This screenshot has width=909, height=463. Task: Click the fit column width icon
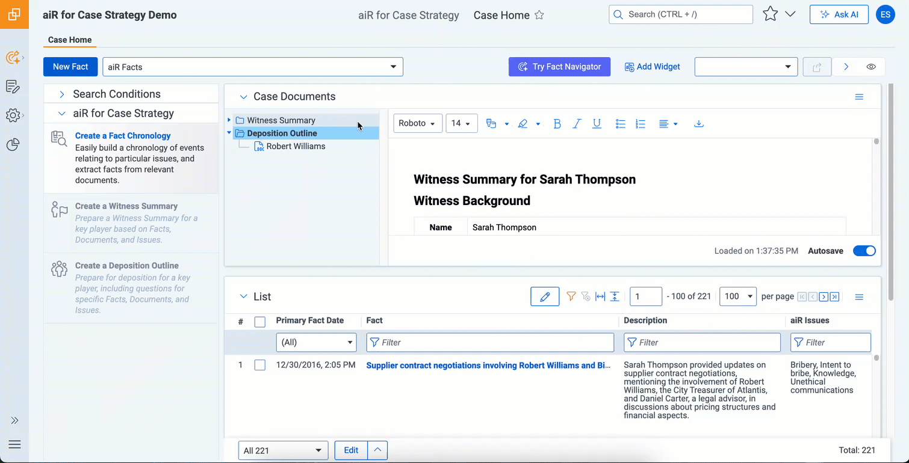click(x=600, y=296)
